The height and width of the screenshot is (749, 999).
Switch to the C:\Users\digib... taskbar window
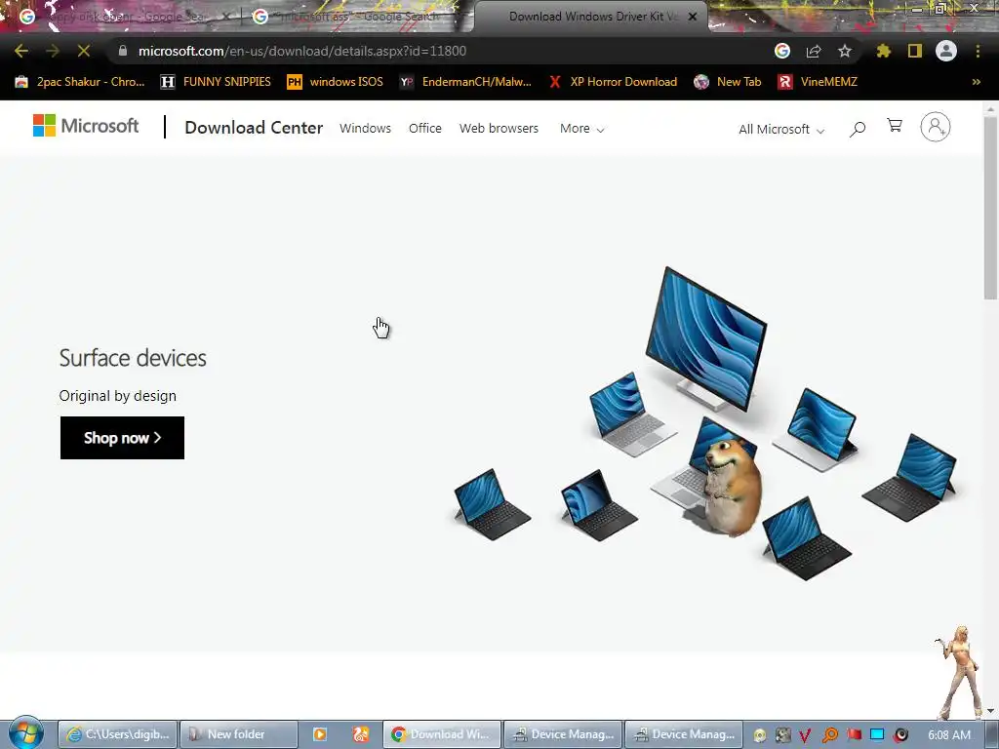118,734
